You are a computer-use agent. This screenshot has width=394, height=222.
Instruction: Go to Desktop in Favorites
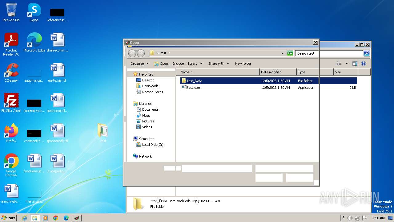coord(148,80)
